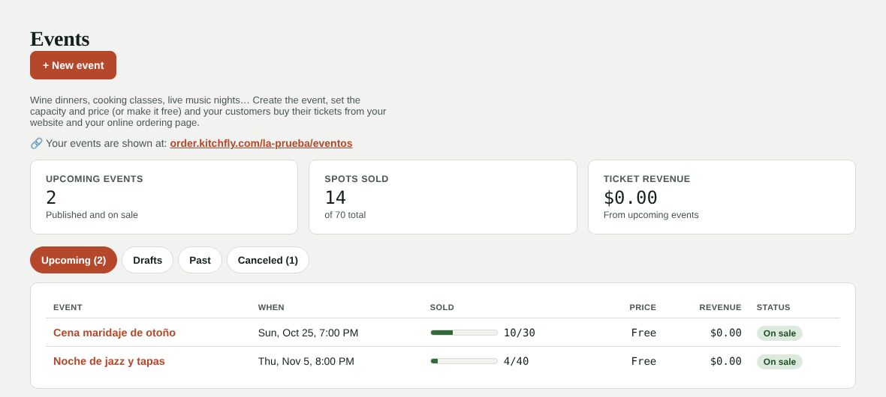Click the date Sun, Oct 25, 7:00 PM
The width and height of the screenshot is (886, 397).
click(x=308, y=333)
